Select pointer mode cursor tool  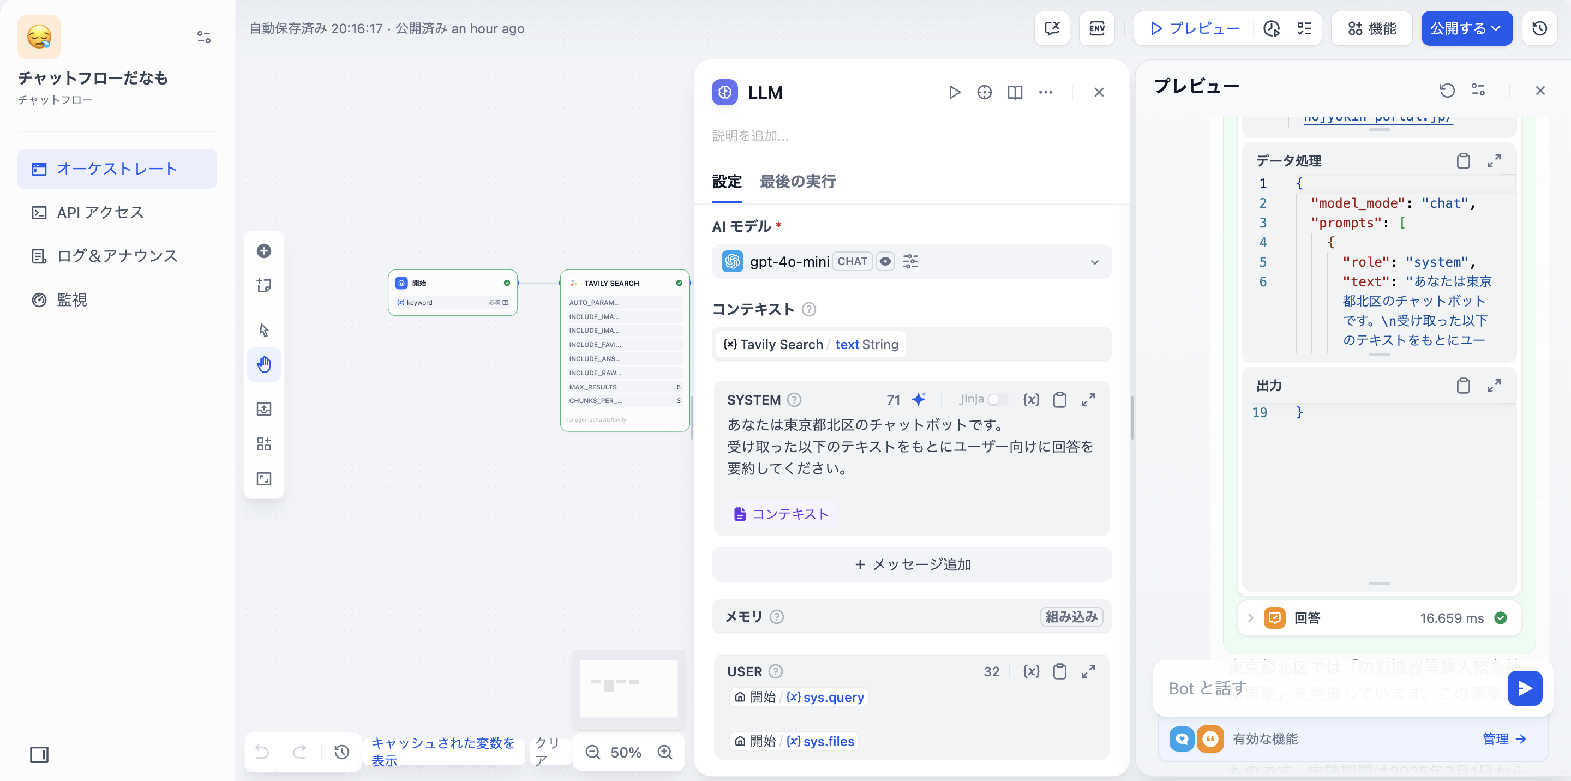tap(264, 330)
